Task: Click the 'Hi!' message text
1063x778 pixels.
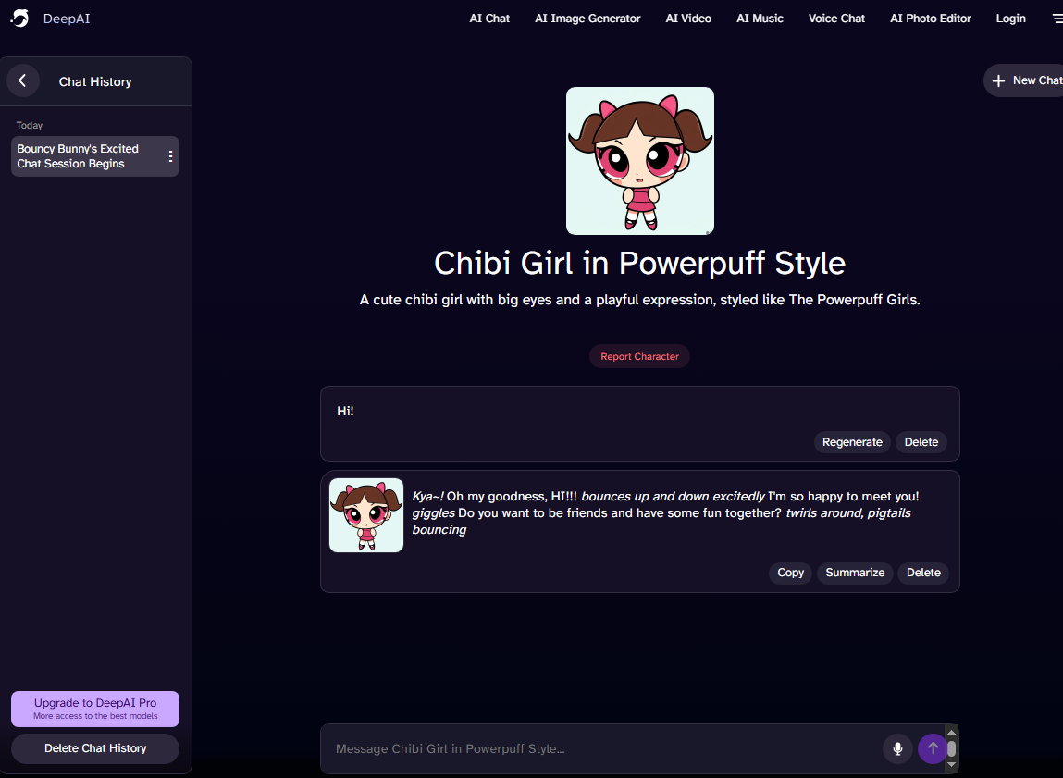Action: pos(345,411)
